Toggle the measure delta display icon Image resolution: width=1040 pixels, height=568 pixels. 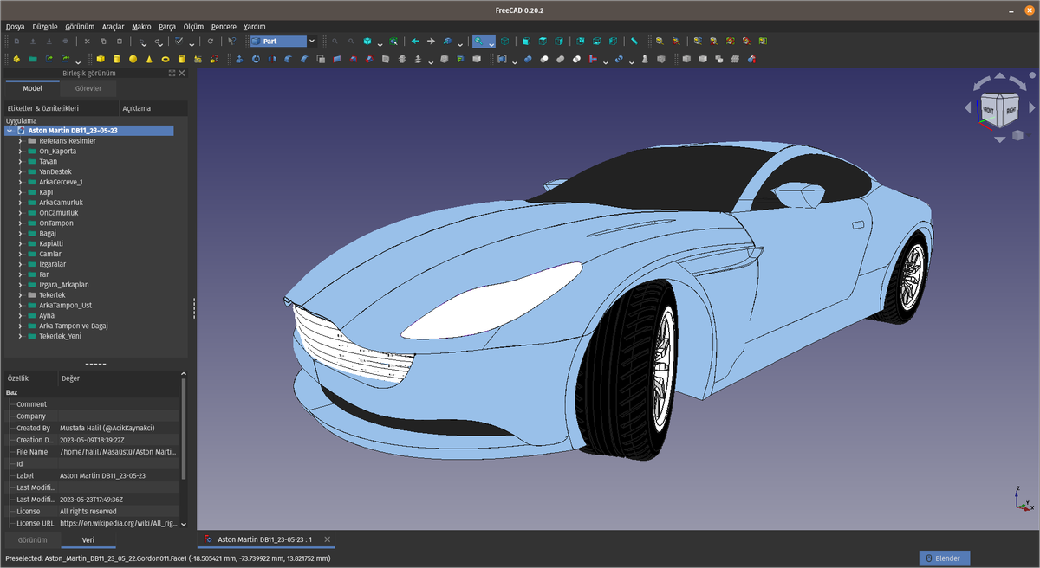pyautogui.click(x=762, y=41)
